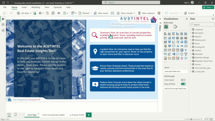Choose the Q&A visual
This screenshot has width=215, height=121.
point(178,54)
